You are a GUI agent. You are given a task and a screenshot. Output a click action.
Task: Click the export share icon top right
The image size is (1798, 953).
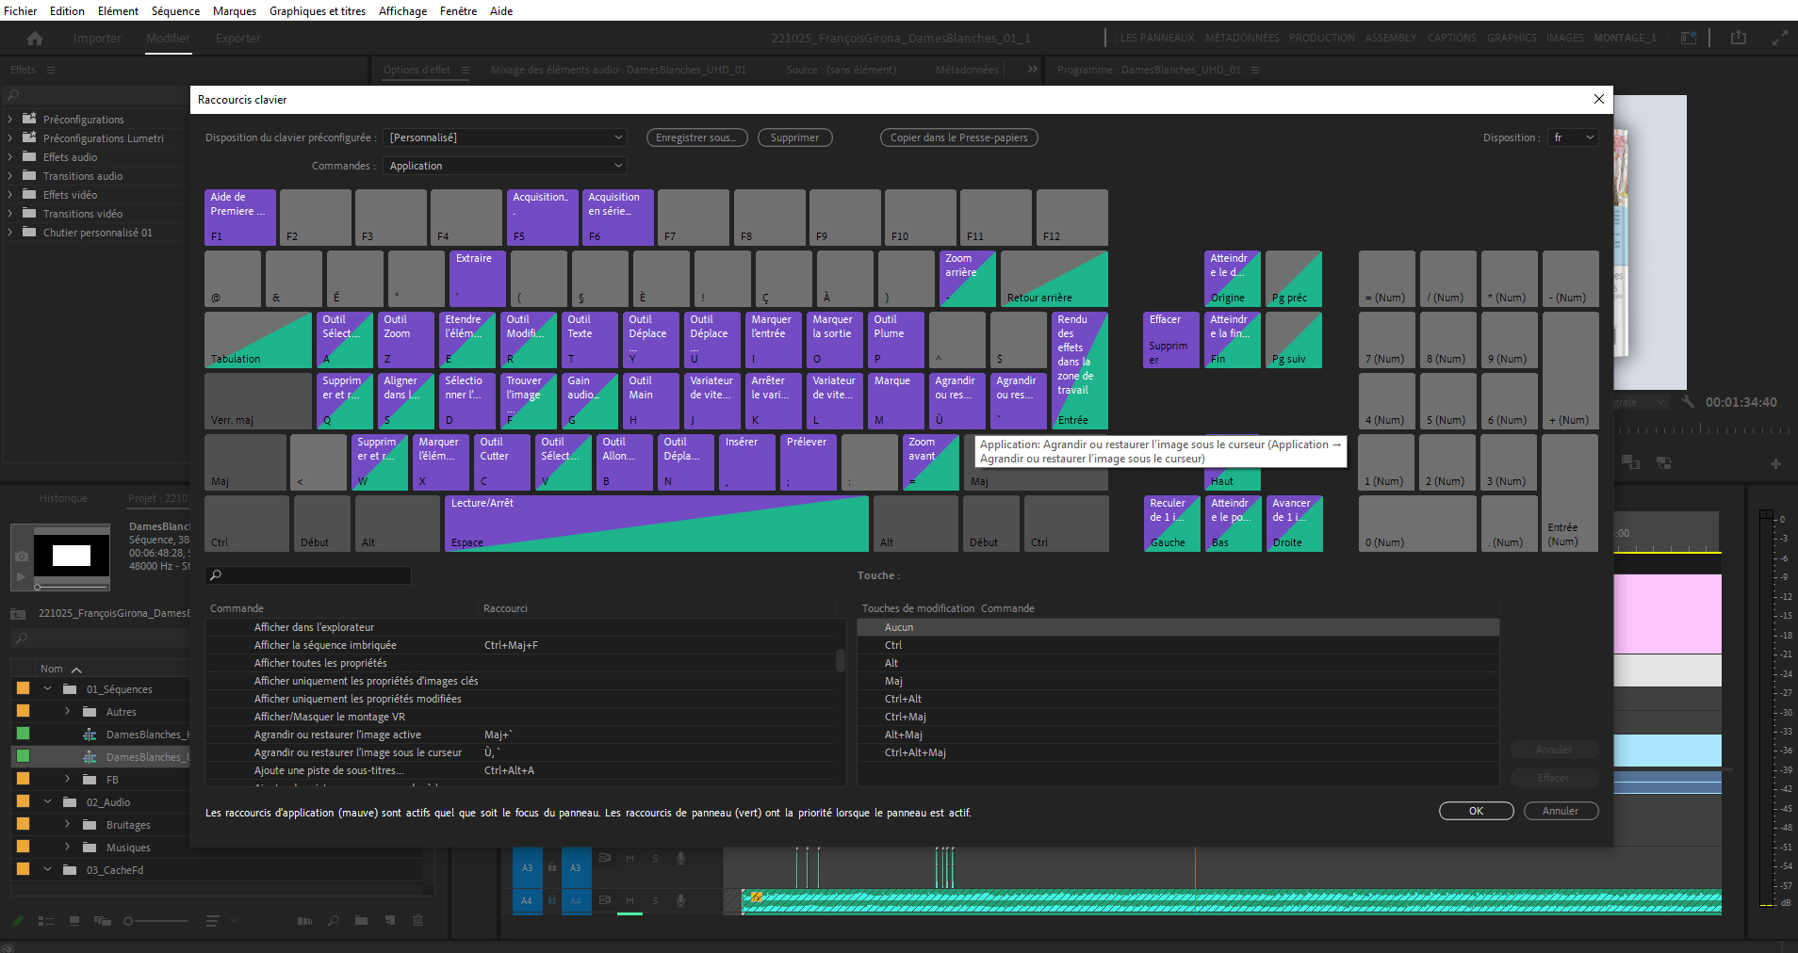coord(1739,38)
